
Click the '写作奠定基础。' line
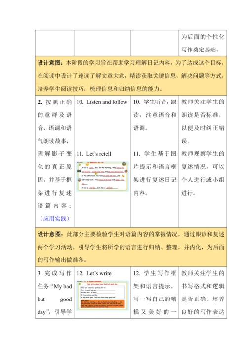pos(200,50)
